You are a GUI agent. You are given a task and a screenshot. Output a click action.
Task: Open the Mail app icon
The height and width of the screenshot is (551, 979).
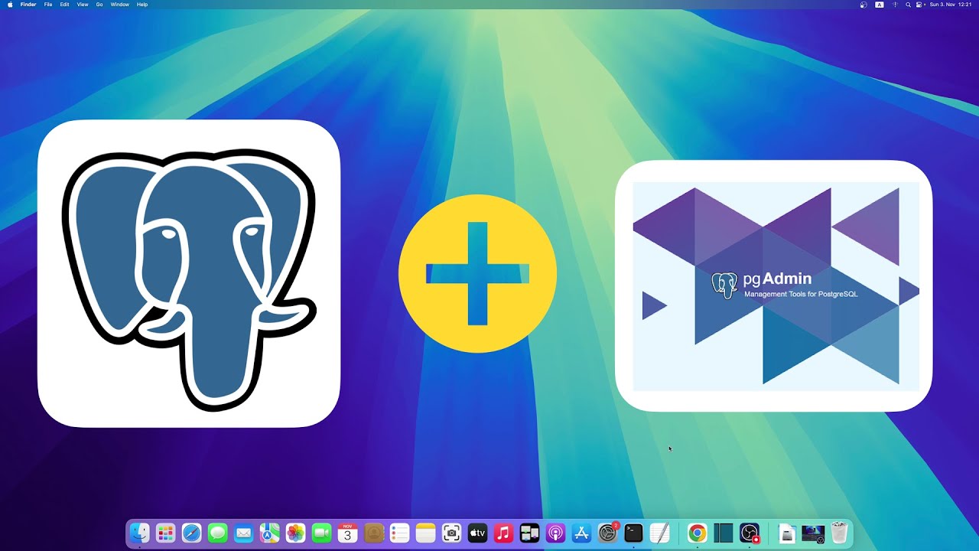pyautogui.click(x=243, y=533)
